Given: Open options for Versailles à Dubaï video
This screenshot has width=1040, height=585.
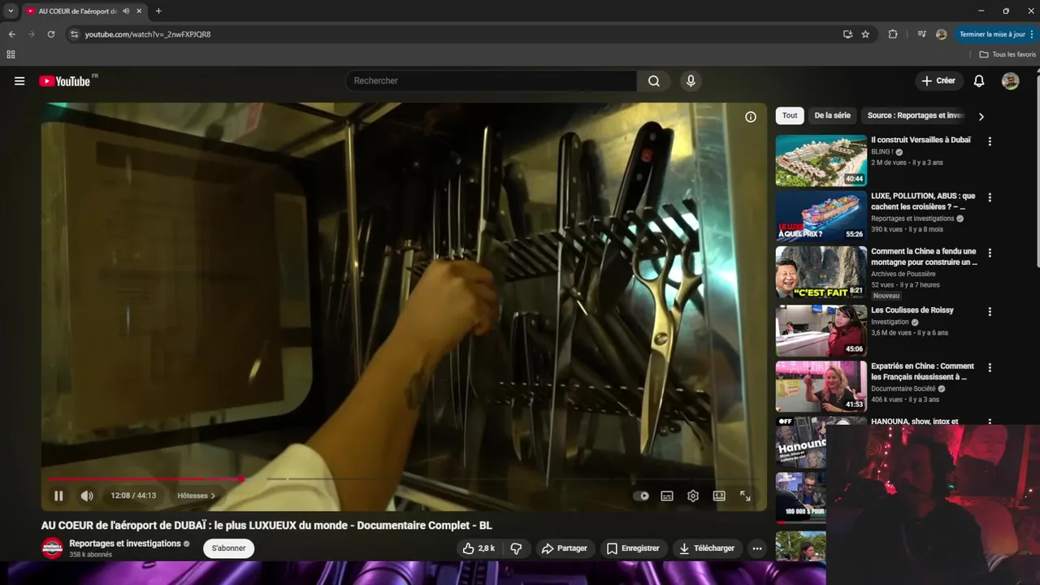Looking at the screenshot, I should (990, 141).
